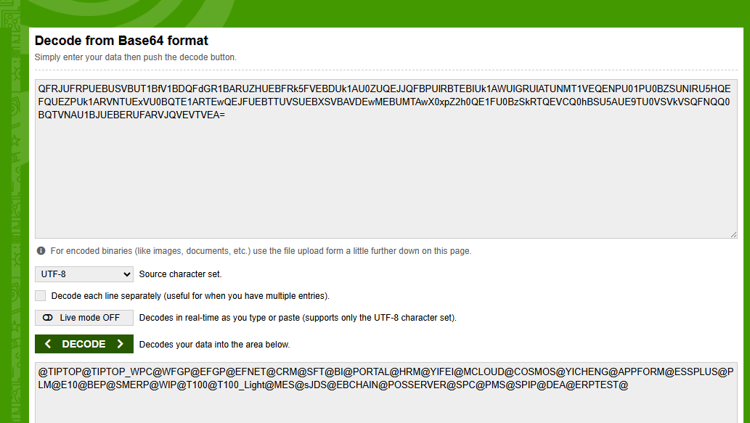Click the left chevron on DECODE button
This screenshot has width=750, height=423.
click(48, 344)
